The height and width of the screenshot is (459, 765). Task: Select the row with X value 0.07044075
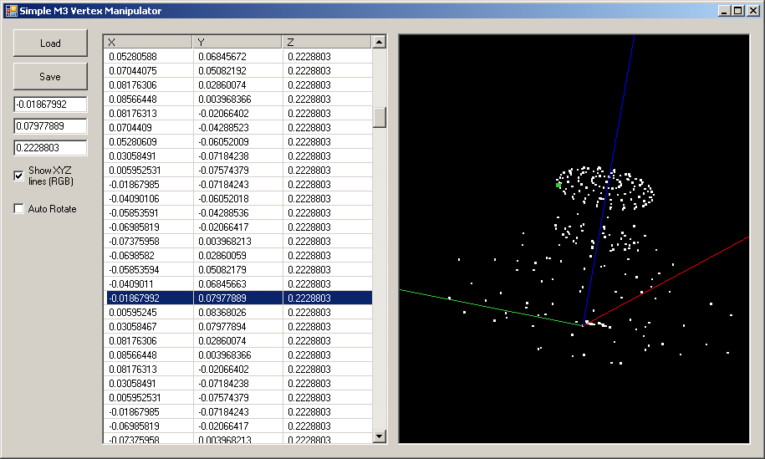click(238, 71)
